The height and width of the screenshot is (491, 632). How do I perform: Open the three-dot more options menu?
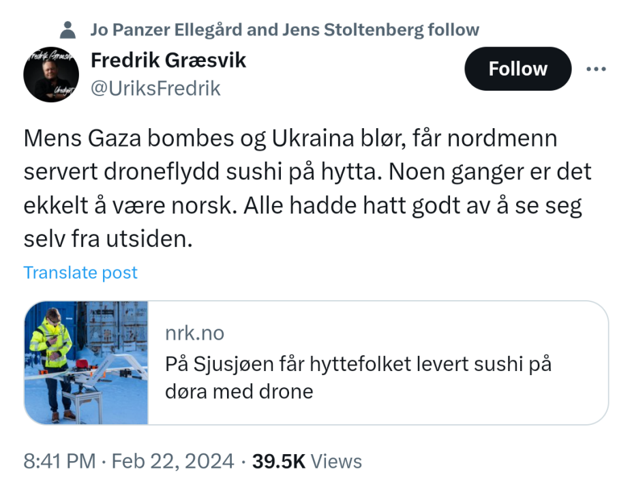596,69
